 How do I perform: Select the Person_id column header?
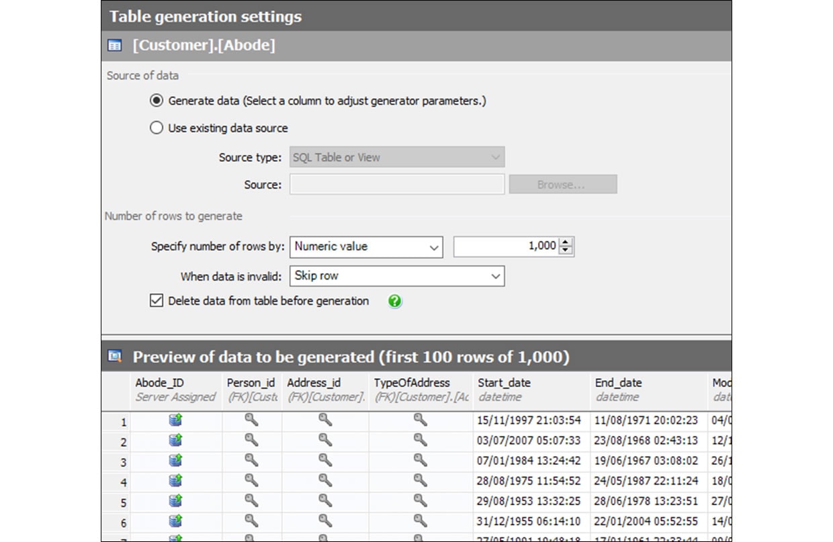[251, 390]
